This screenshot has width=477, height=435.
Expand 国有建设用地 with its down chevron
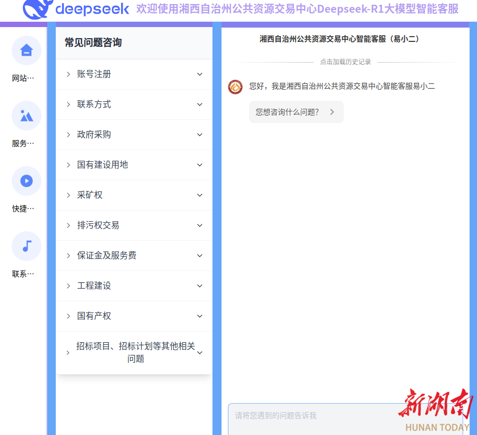[200, 165]
